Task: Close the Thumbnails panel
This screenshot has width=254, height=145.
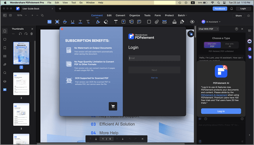Action: click(32, 29)
